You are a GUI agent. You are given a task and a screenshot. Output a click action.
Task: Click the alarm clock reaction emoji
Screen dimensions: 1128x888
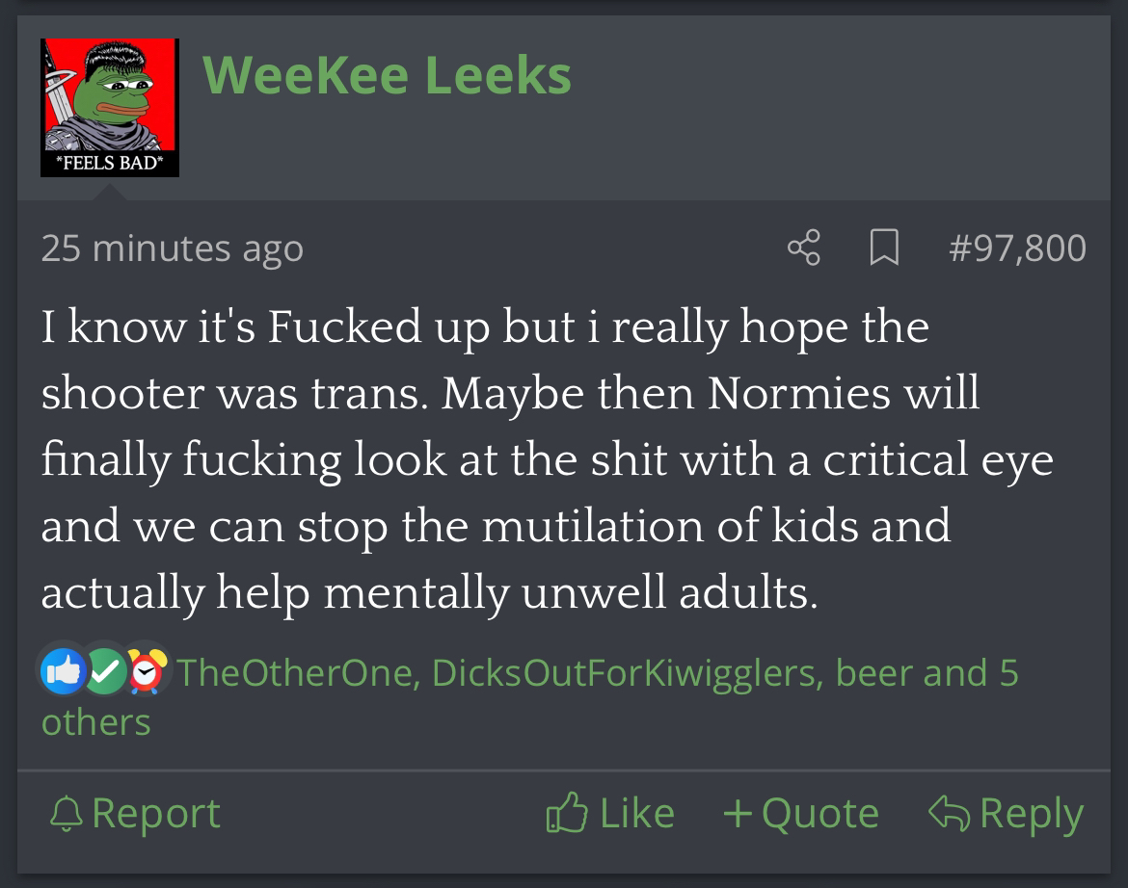[x=147, y=671]
